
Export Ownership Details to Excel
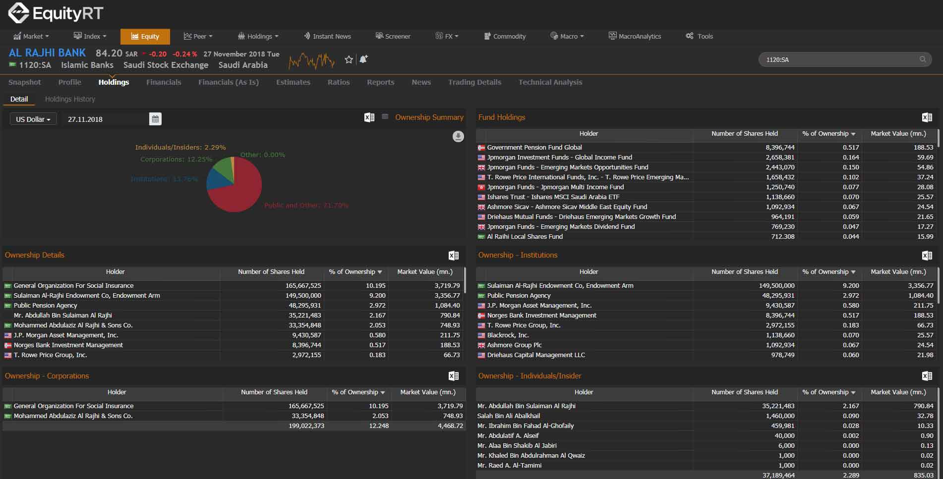click(x=453, y=255)
